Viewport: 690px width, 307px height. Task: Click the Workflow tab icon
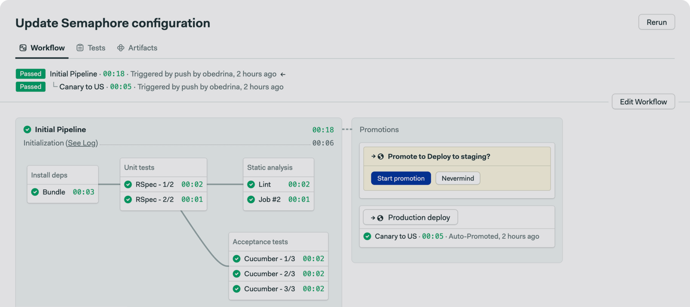23,48
